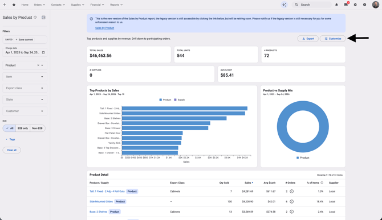Image resolution: width=382 pixels, height=220 pixels.
Task: Open favorites via the star icon
Action: (14, 5)
